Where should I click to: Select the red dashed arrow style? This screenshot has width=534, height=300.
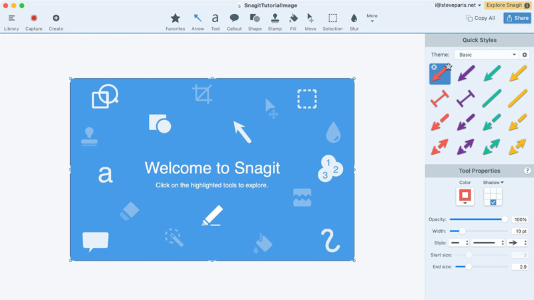click(440, 123)
